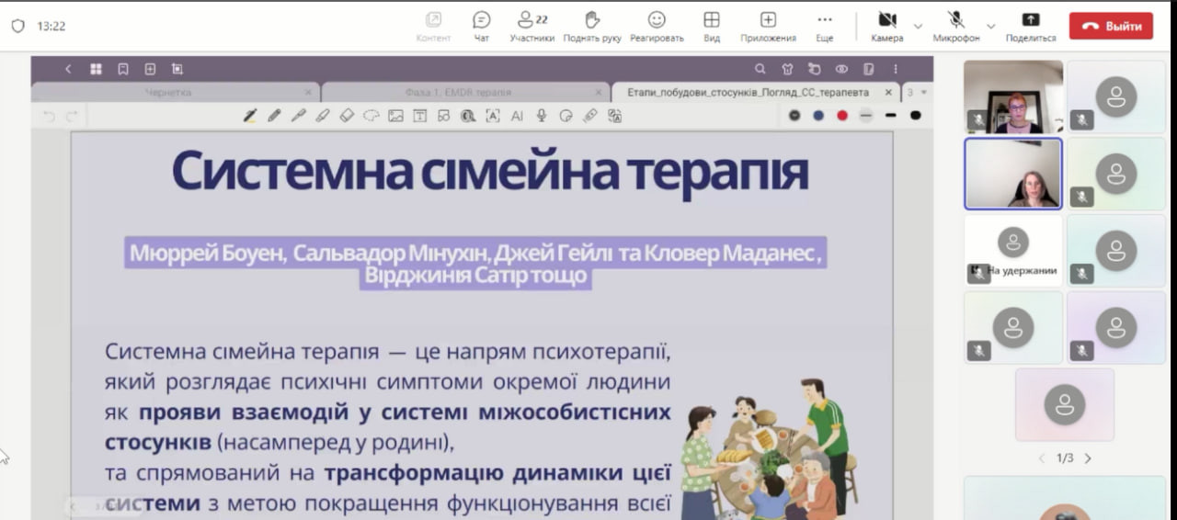1177x520 pixels.
Task: Open the Чат panel
Action: coord(481,26)
